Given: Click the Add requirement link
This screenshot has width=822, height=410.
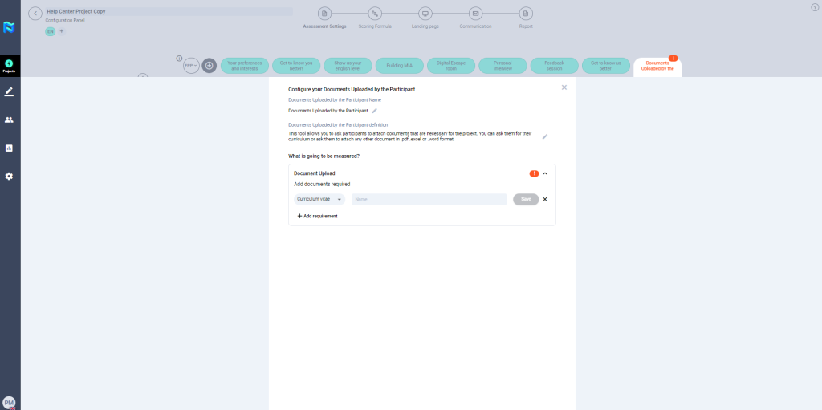Looking at the screenshot, I should tap(317, 216).
